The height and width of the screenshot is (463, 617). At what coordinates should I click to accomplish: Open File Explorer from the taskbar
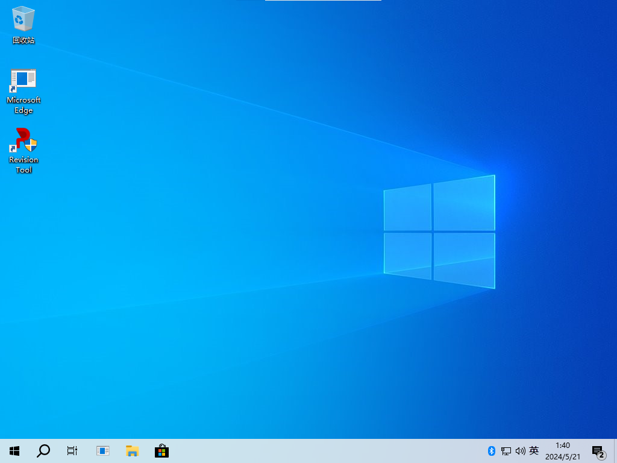point(132,451)
